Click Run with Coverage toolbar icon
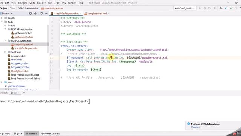 [209, 8]
